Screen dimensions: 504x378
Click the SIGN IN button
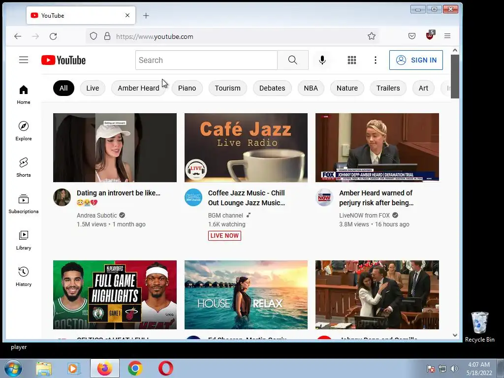tap(416, 60)
